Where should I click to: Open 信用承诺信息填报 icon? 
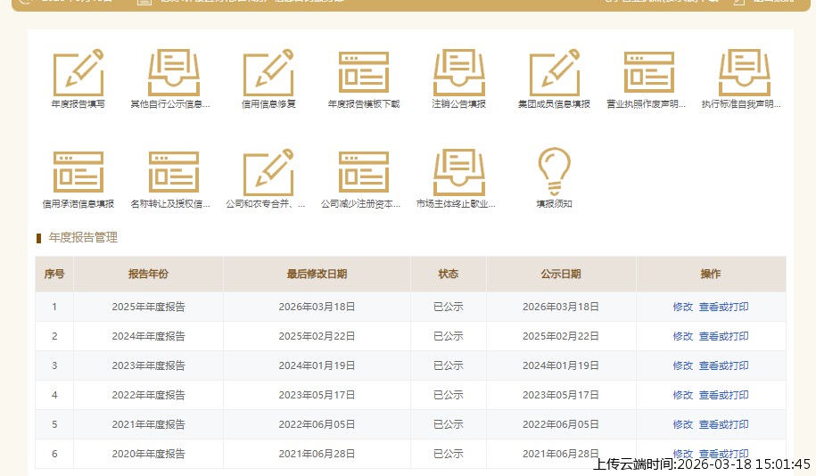click(78, 173)
